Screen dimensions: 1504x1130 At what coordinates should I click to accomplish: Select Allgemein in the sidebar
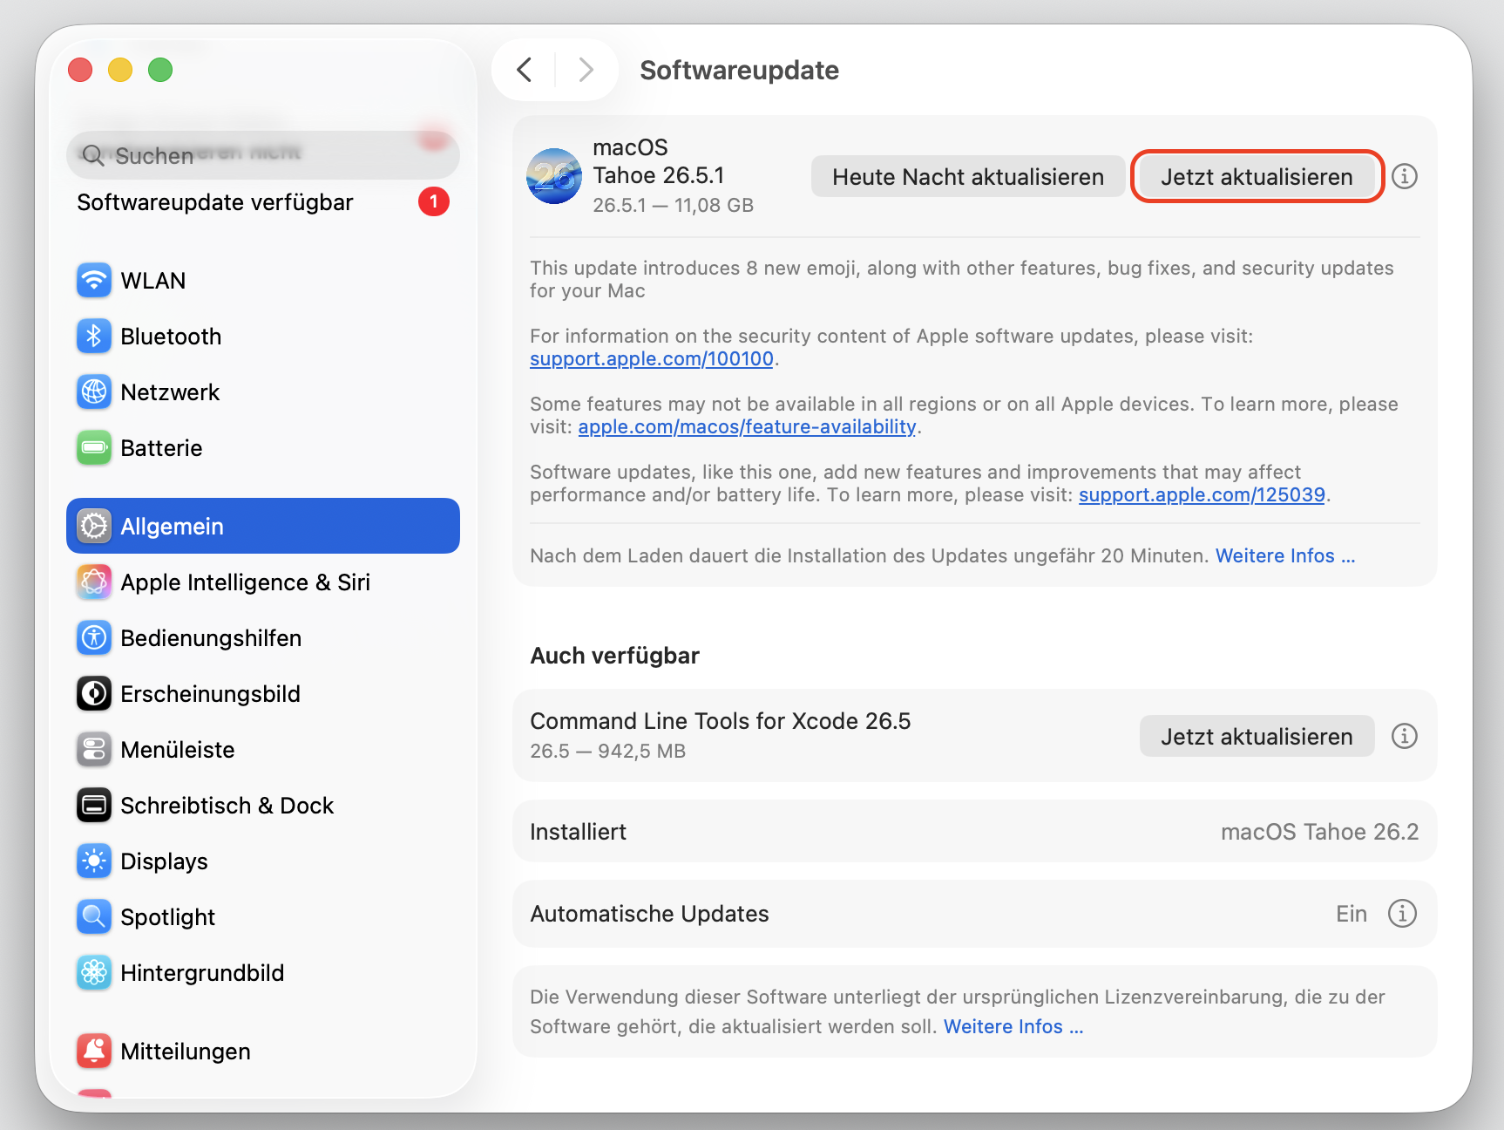[x=263, y=526]
